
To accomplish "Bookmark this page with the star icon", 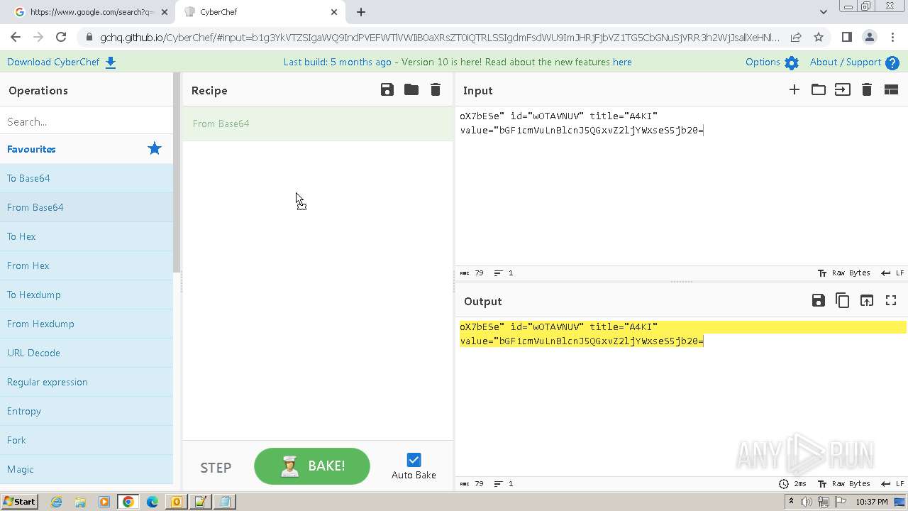I will pos(819,37).
